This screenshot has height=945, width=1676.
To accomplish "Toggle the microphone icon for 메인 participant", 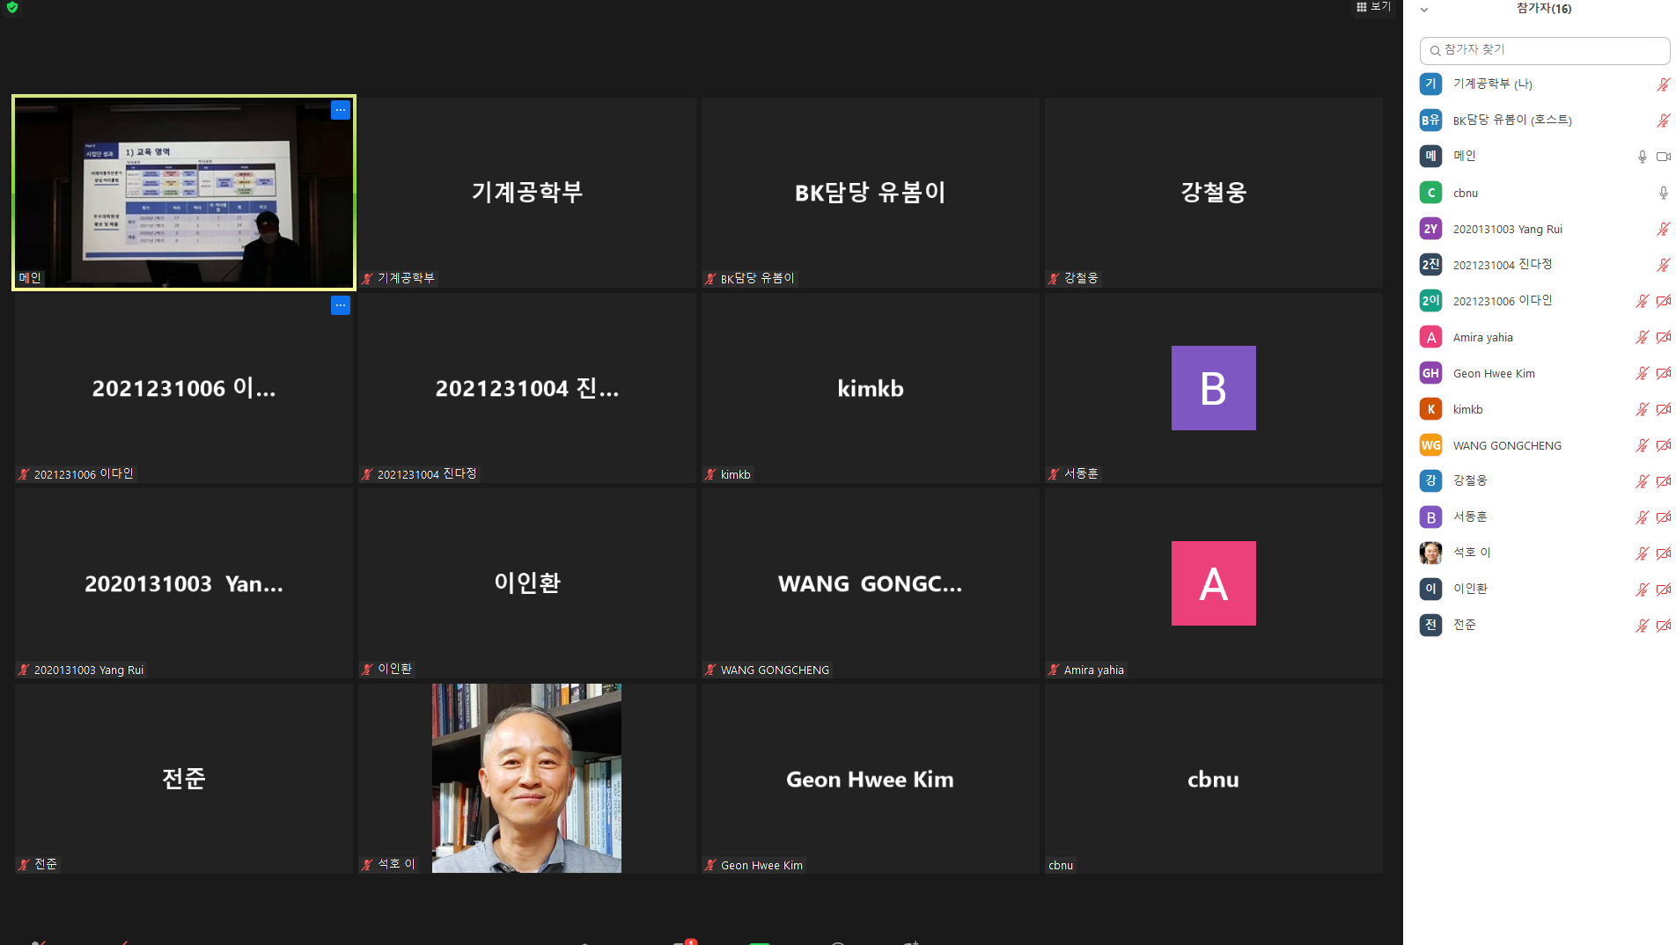I will (1642, 157).
